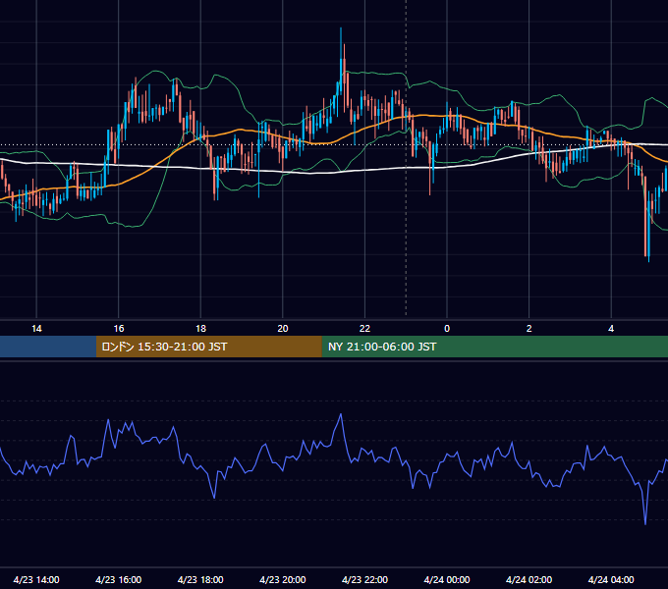The image size is (668, 589).
Task: Click the 4 hour label on price chart axis
Action: tap(611, 329)
